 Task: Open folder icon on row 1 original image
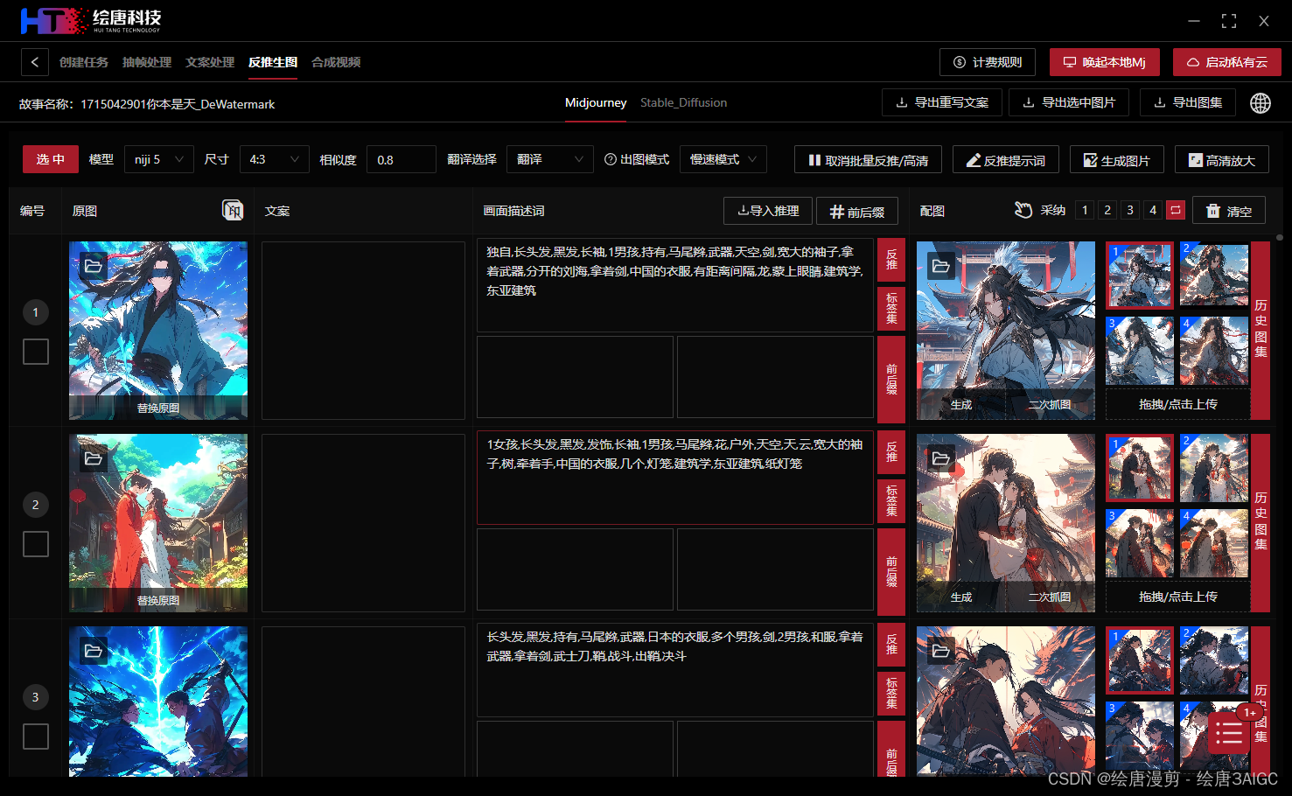pyautogui.click(x=94, y=266)
